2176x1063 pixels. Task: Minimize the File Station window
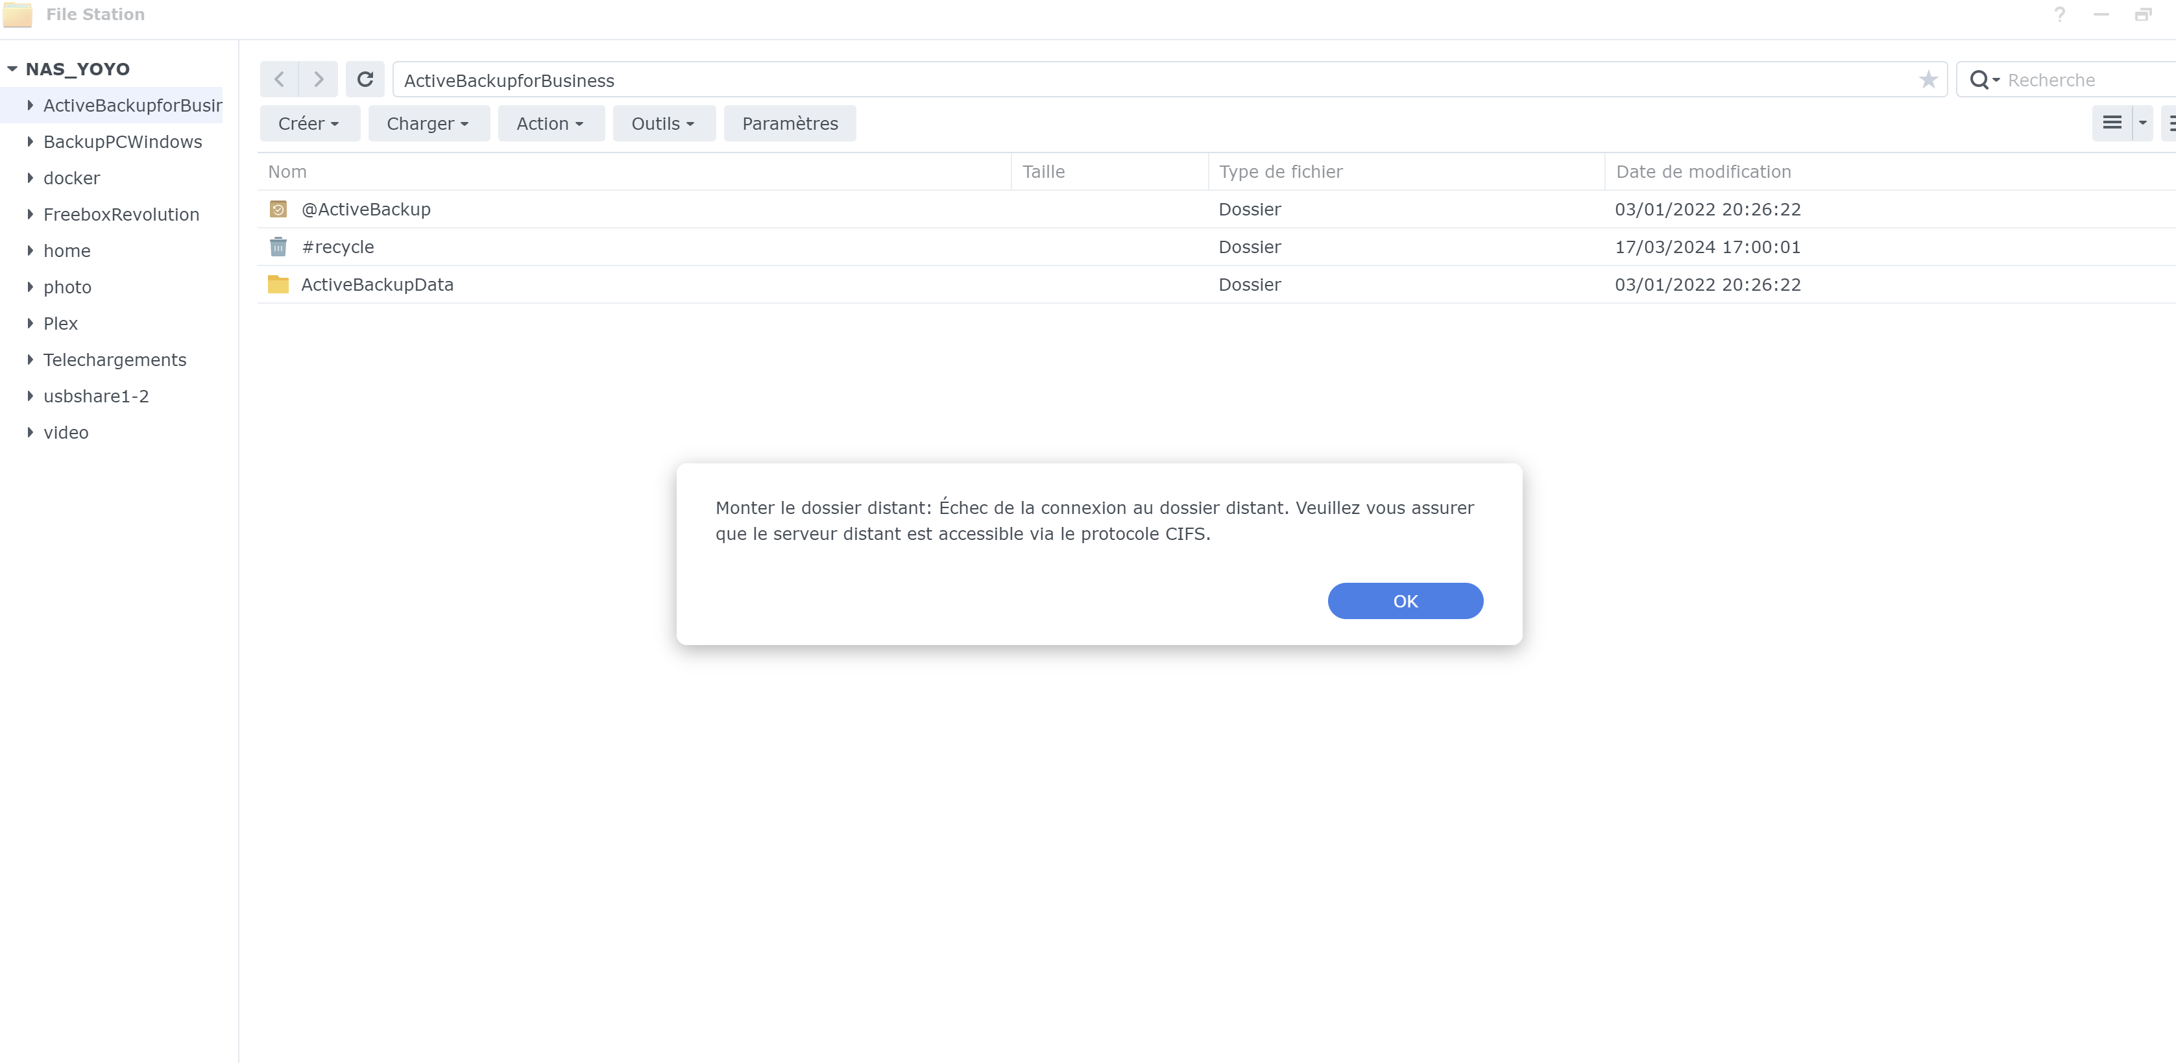2101,14
